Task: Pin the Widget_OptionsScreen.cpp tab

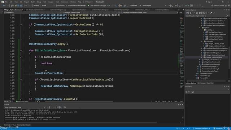Action: [25, 10]
